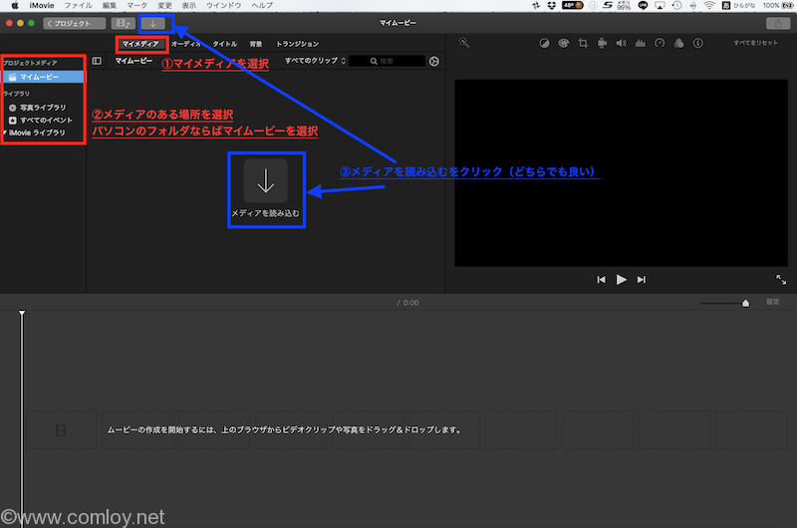Open Time Machine menu bar icon
797x528 pixels.
pos(676,6)
